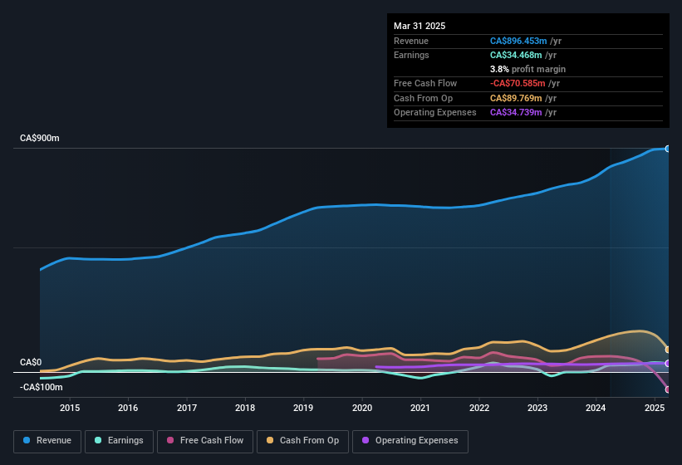
Task: Click the CA$34.739m operating expenses value
Action: point(516,113)
